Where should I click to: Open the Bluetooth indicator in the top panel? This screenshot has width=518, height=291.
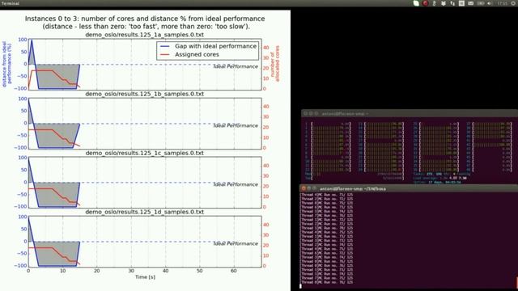point(435,3)
